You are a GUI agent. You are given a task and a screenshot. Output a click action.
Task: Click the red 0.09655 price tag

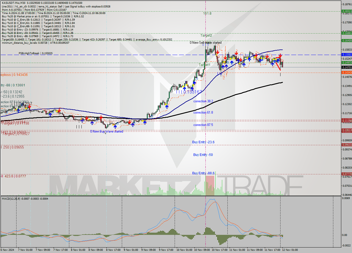click(x=346, y=145)
